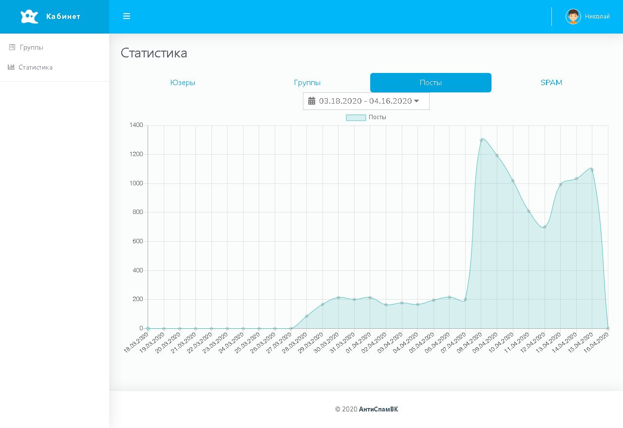This screenshot has height=428, width=623.
Task: Click the calendar icon in date picker
Action: point(312,101)
